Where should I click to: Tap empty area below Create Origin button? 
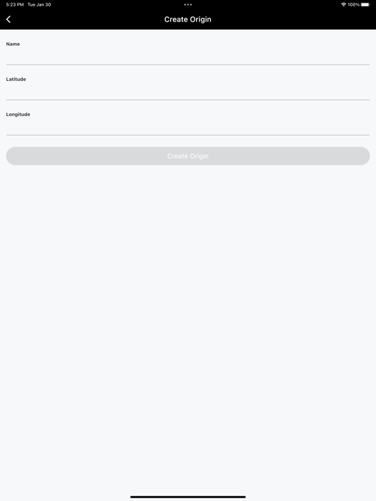[x=188, y=320]
